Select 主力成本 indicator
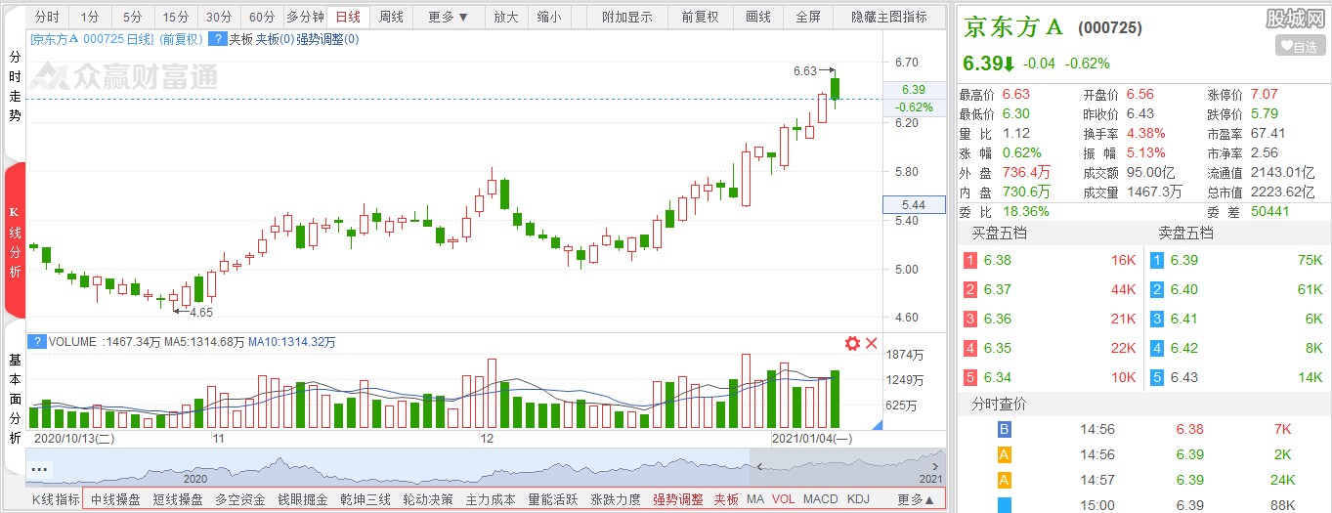 click(491, 499)
